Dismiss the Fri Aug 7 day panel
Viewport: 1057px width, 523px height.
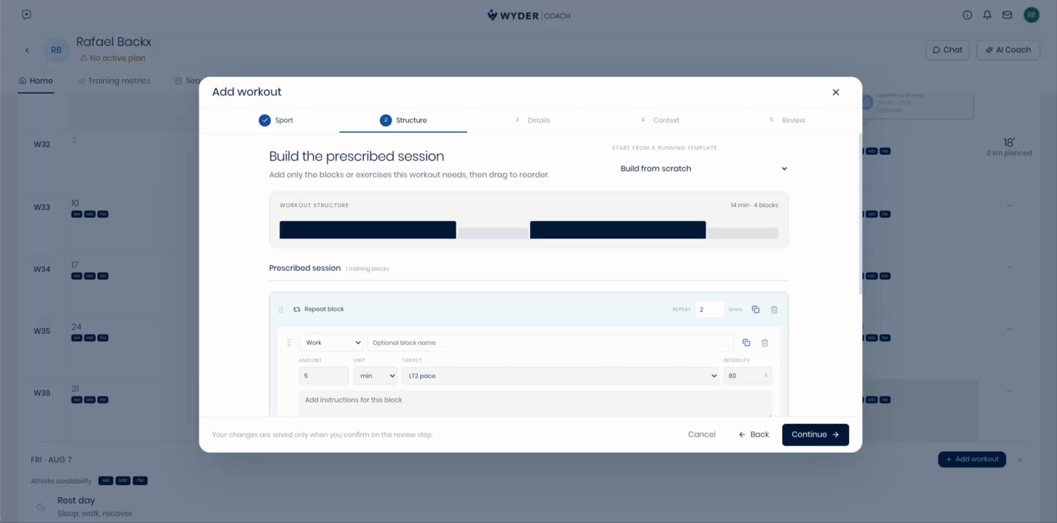point(1019,460)
